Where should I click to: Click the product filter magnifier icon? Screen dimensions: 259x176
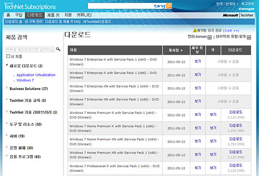click(58, 49)
